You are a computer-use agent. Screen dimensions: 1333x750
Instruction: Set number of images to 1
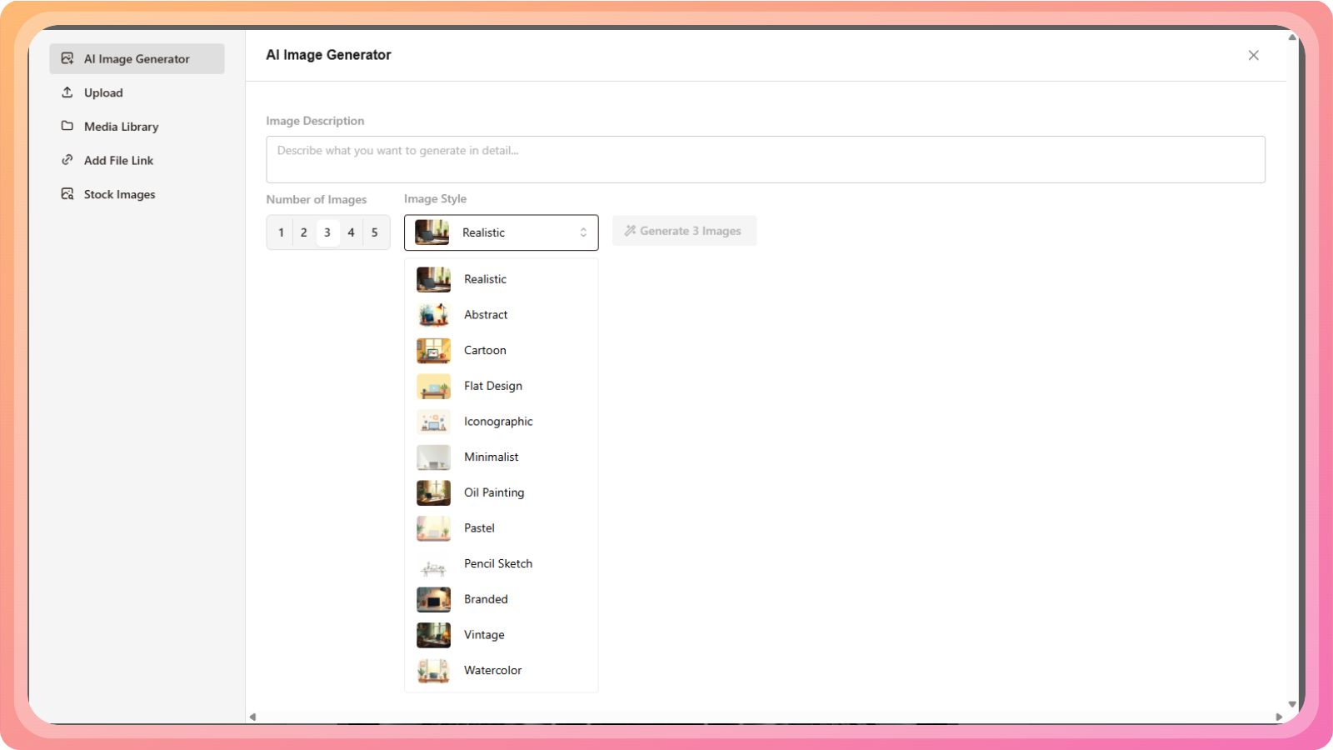[281, 232]
